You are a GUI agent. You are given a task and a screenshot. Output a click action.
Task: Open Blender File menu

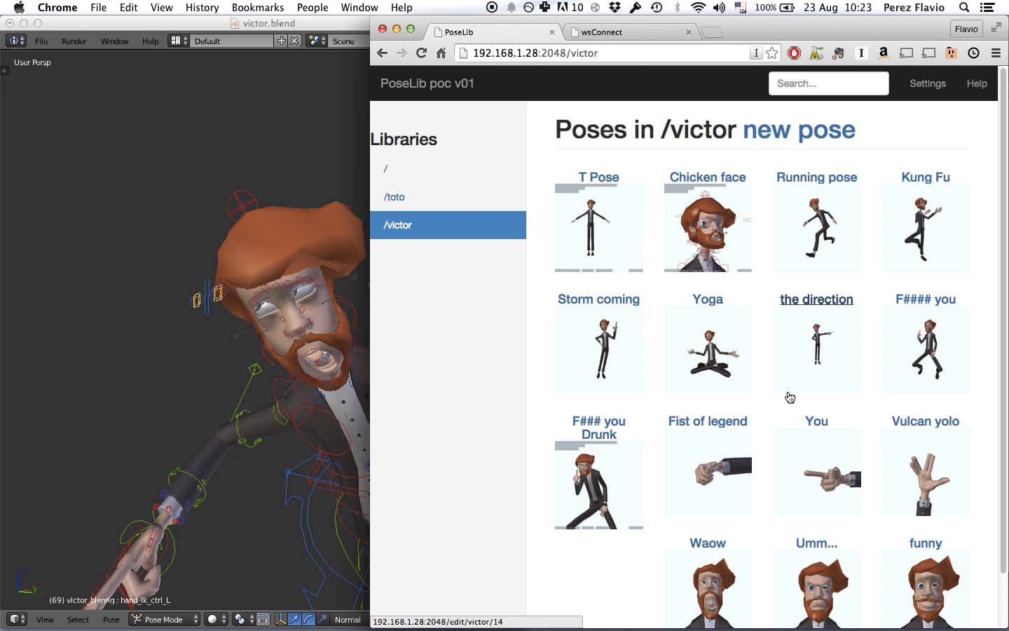click(x=41, y=41)
